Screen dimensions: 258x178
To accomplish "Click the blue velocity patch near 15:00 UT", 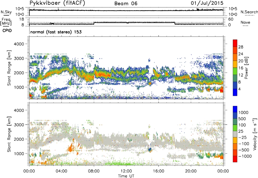I will point(150,149).
